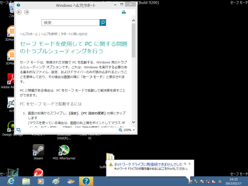Click the PC をセーフ モードで起動するには subheading
Image resolution: width=248 pixels, height=186 pixels.
tap(51, 104)
